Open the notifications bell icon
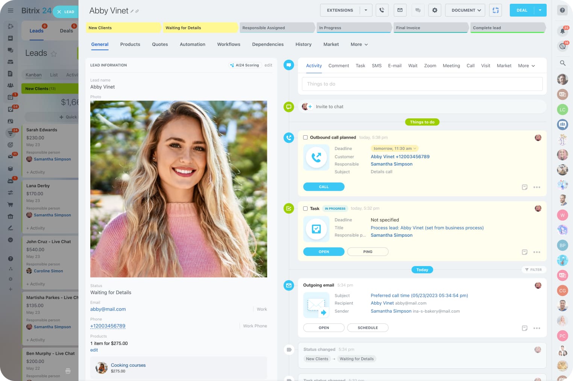The width and height of the screenshot is (573, 381). point(562,31)
